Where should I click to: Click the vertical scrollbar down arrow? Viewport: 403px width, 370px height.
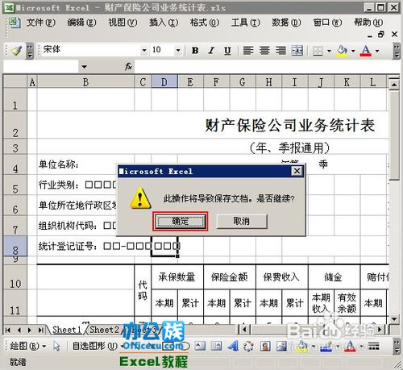[x=394, y=318]
